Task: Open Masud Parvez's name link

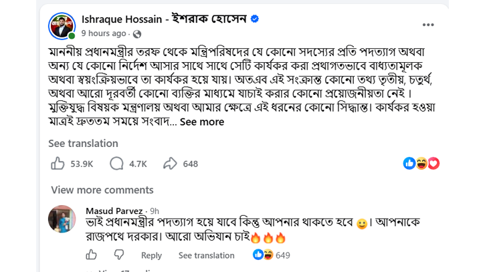Action: pyautogui.click(x=114, y=211)
